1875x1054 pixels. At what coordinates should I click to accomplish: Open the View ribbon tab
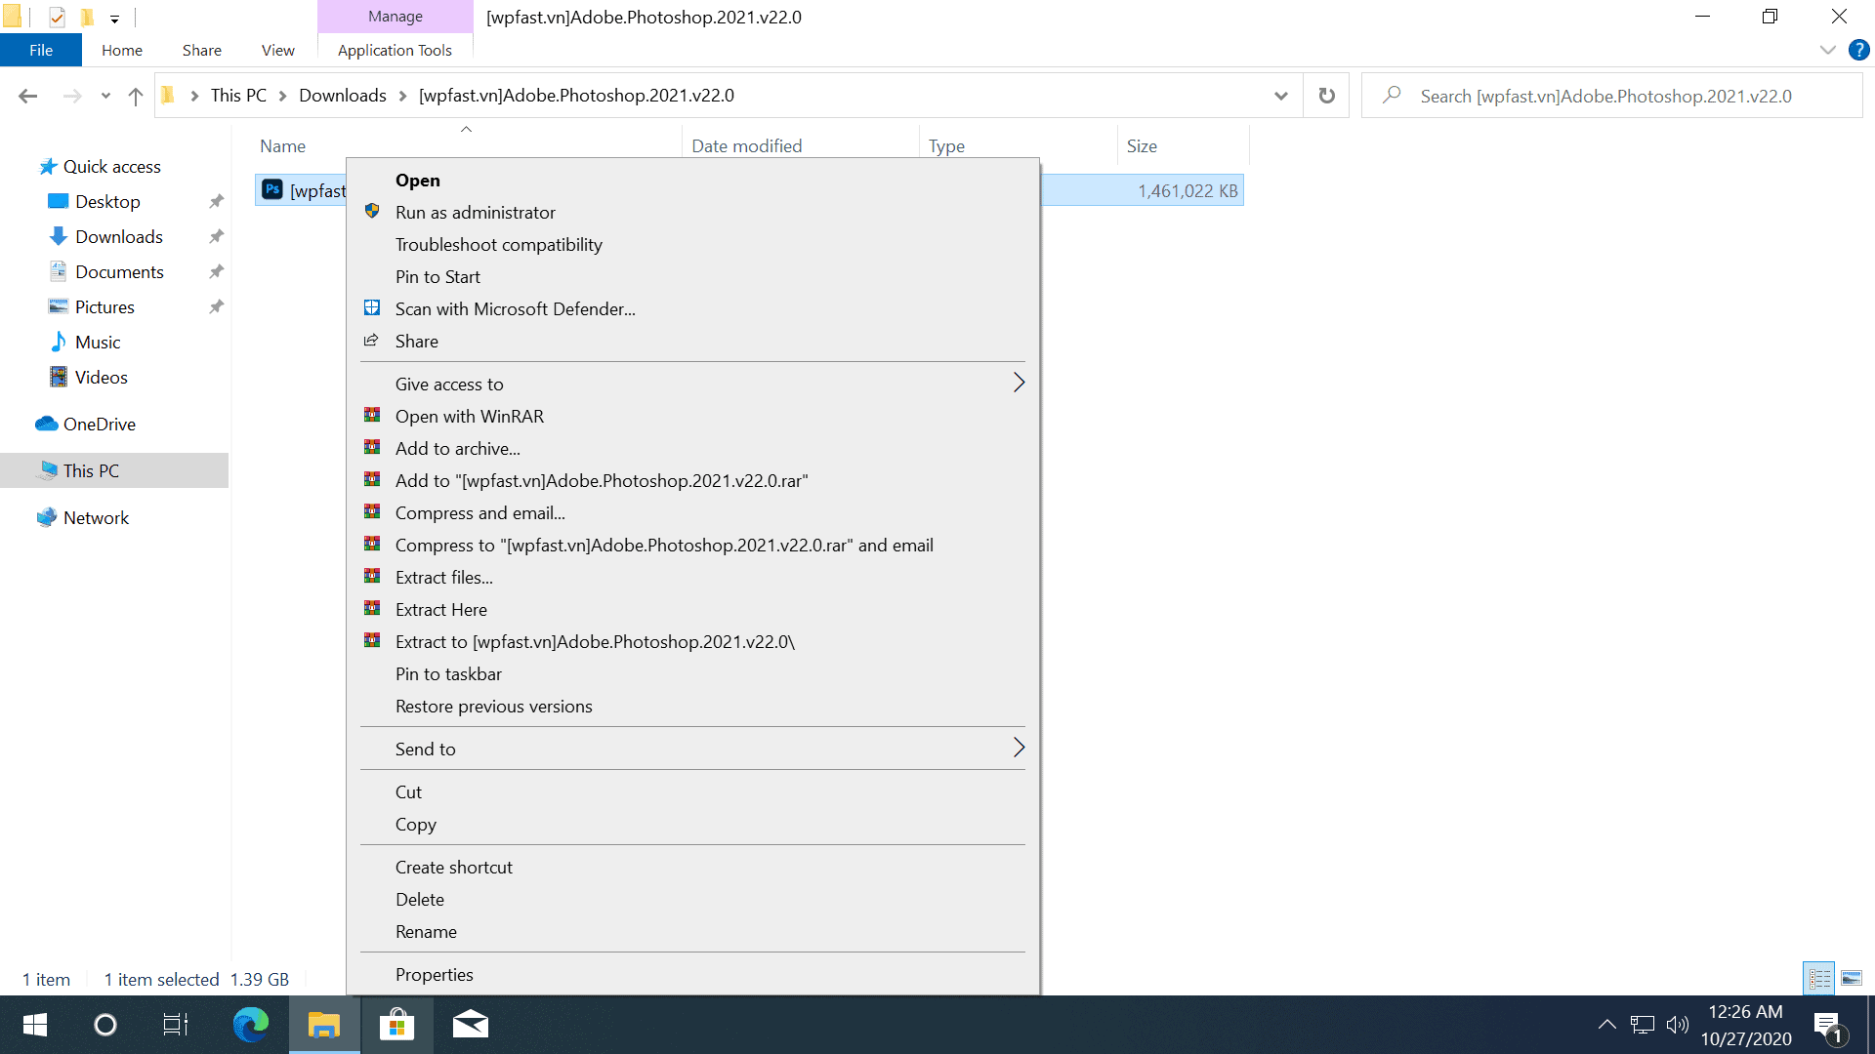click(x=277, y=50)
